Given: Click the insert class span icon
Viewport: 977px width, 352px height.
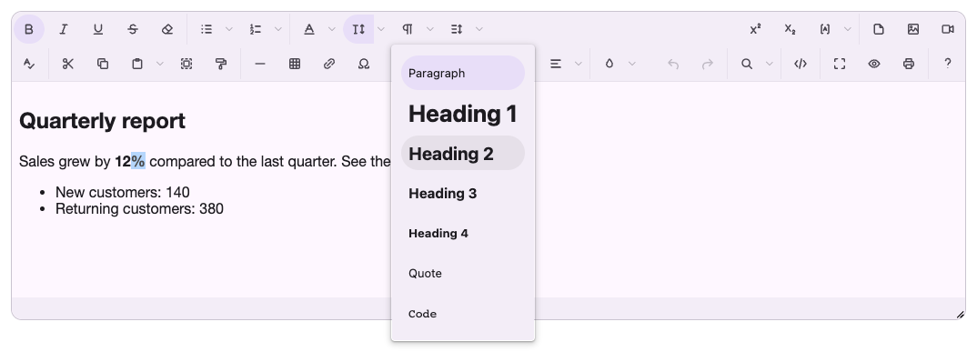Looking at the screenshot, I should coord(825,29).
